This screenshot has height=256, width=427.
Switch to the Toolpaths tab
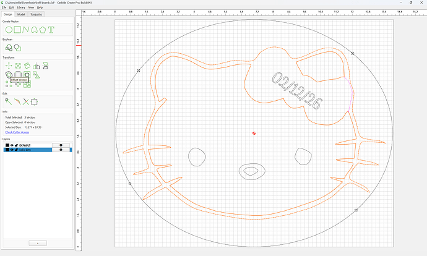pos(37,14)
